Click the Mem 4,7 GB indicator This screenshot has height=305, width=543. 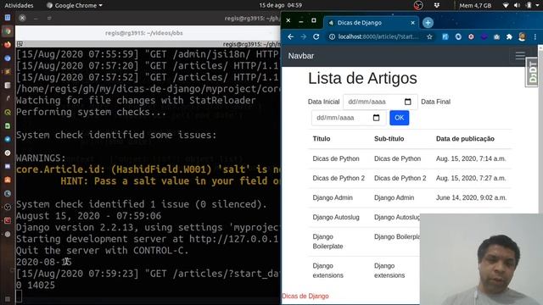coord(475,6)
